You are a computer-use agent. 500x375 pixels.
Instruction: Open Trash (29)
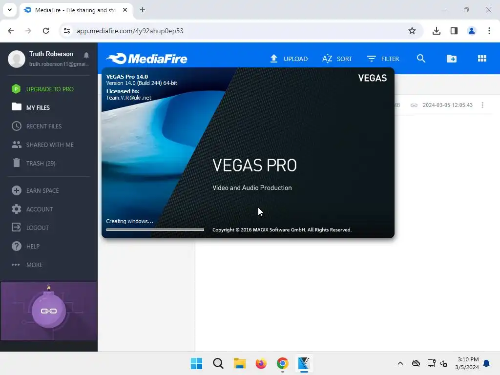tap(34, 163)
